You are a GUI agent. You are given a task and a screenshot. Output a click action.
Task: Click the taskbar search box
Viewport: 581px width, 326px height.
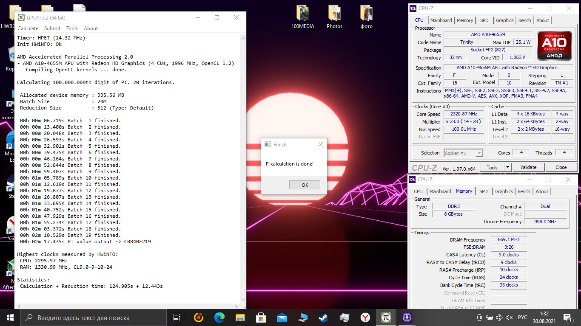coord(94,318)
